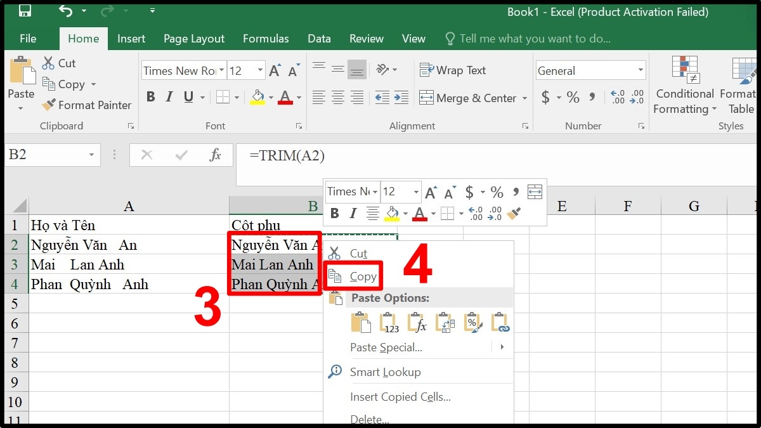Open the ribbon font name dropdown
This screenshot has width=761, height=428.
221,70
